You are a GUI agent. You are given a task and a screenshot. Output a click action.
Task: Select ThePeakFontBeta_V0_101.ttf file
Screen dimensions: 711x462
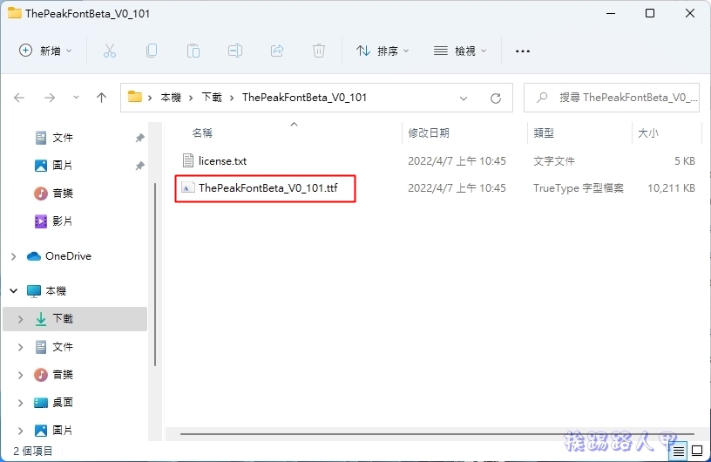click(x=267, y=188)
